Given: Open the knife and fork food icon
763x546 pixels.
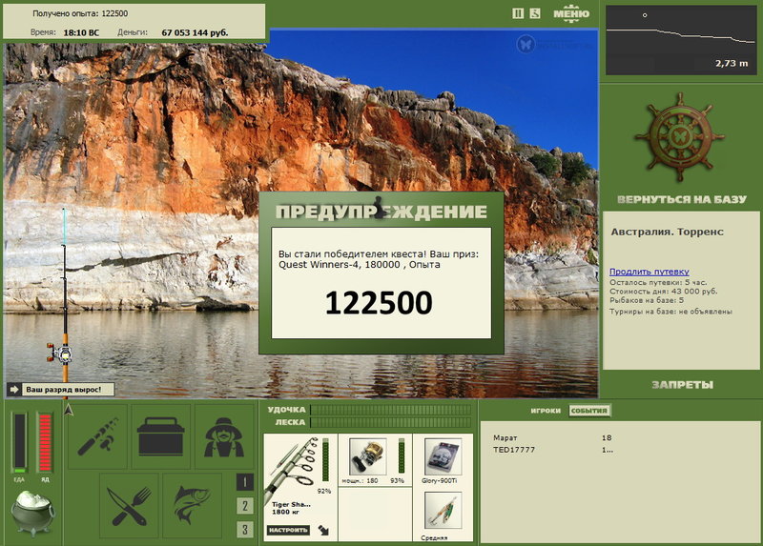Looking at the screenshot, I should (x=129, y=506).
